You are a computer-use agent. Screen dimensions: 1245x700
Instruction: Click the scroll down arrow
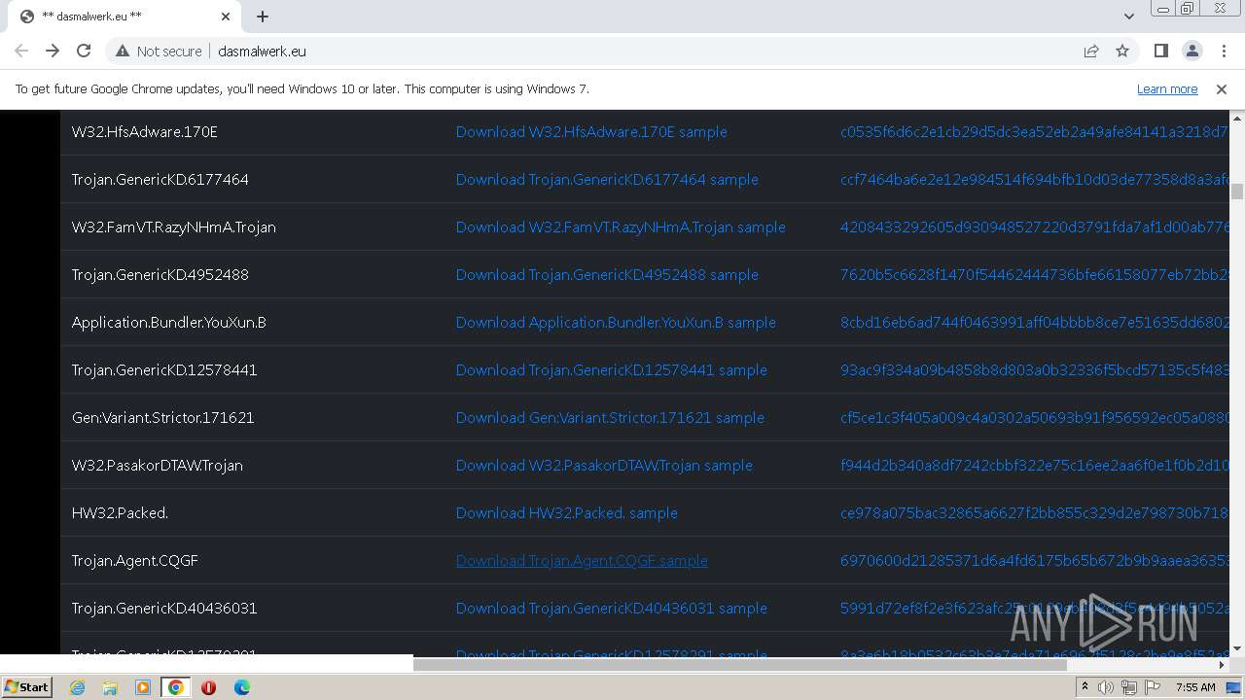coord(1237,648)
